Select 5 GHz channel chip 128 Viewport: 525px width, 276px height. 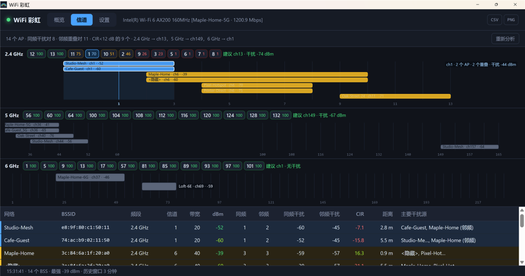point(258,115)
